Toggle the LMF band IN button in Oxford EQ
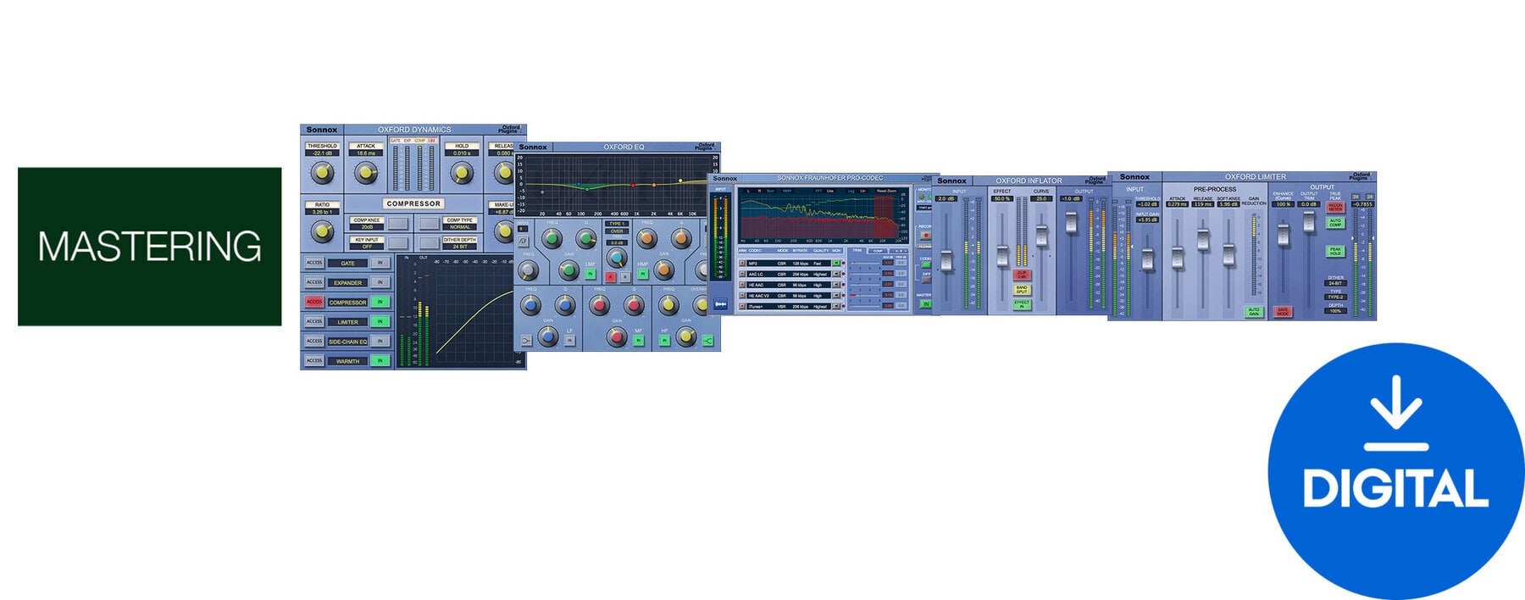This screenshot has height=600, width=1525. (591, 274)
